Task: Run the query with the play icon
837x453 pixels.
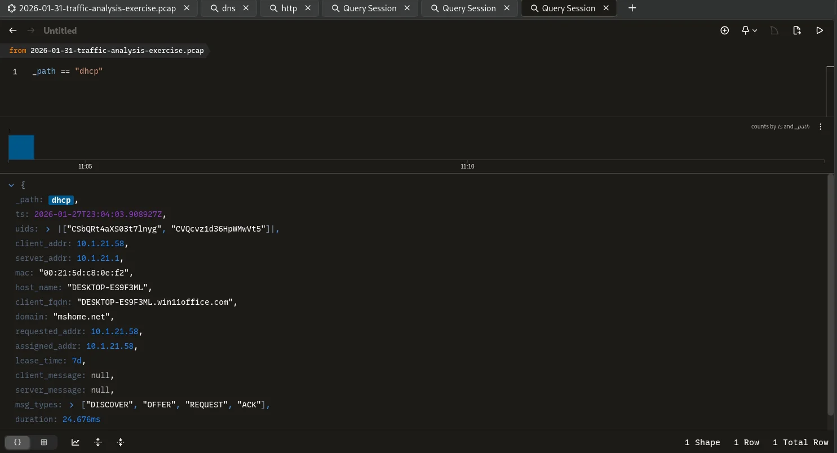Action: pyautogui.click(x=820, y=30)
